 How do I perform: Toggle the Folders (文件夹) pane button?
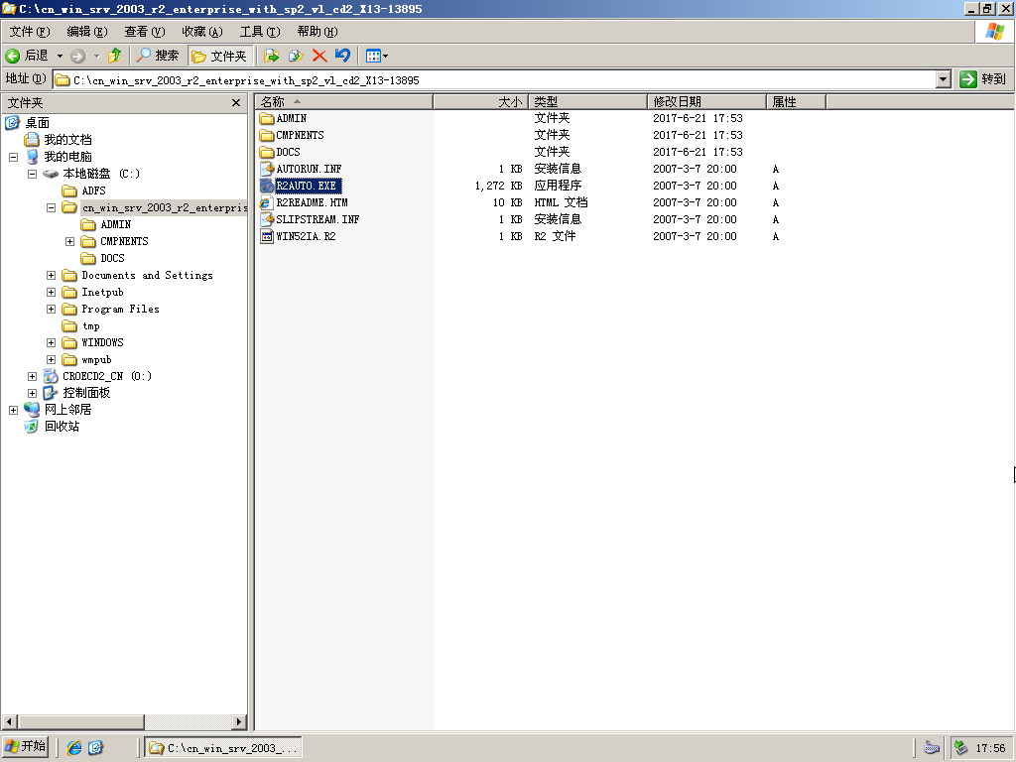pyautogui.click(x=219, y=56)
